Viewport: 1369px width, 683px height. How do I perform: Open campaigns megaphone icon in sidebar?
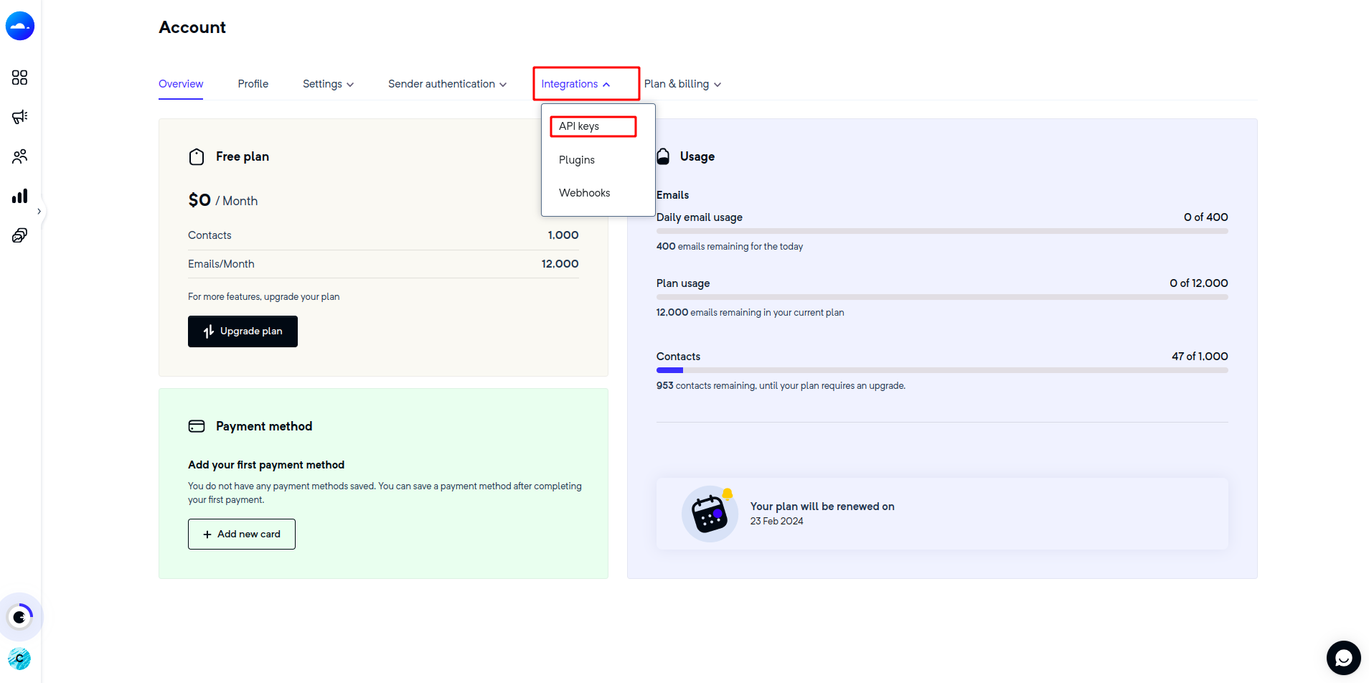pyautogui.click(x=20, y=117)
